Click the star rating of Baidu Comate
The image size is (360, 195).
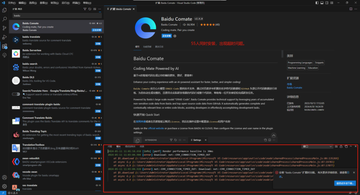point(207,24)
